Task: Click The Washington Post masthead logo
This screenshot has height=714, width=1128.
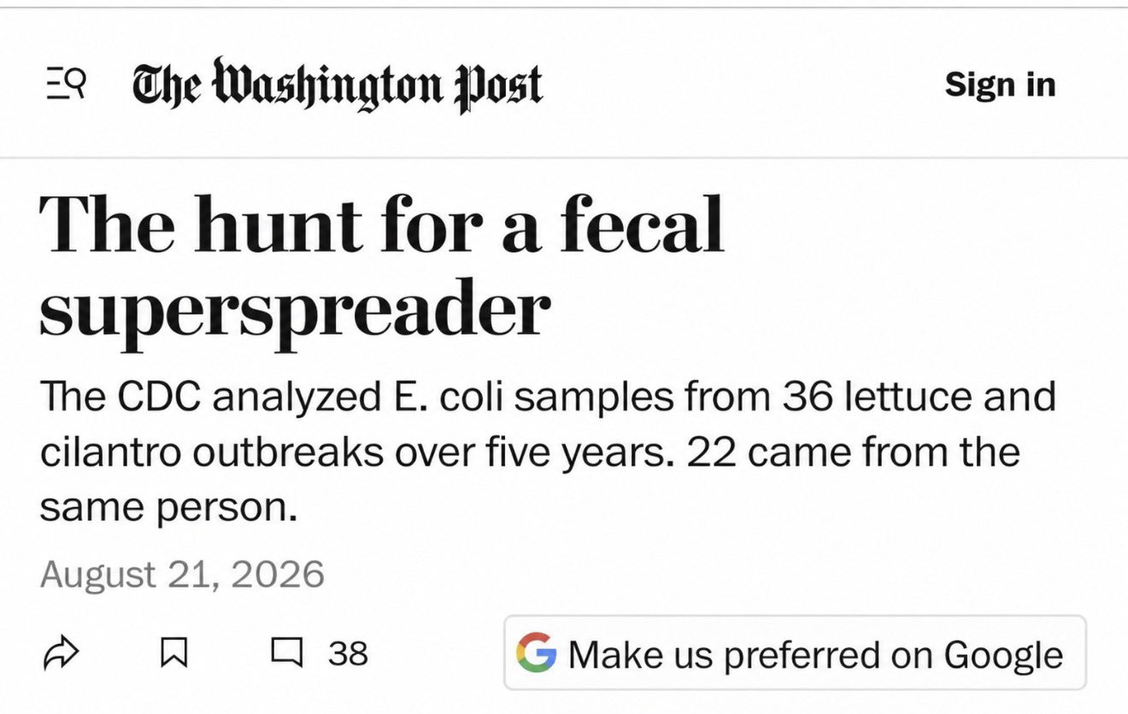Action: point(338,85)
